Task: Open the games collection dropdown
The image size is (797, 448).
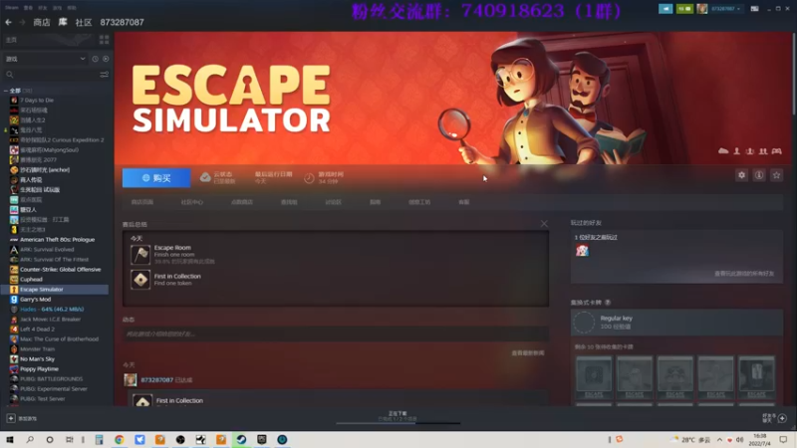Action: [45, 59]
